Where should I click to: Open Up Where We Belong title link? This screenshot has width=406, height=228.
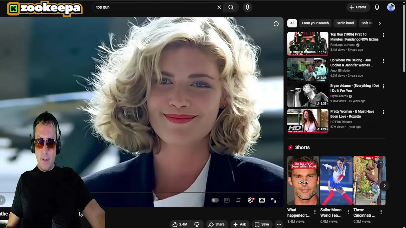(351, 62)
